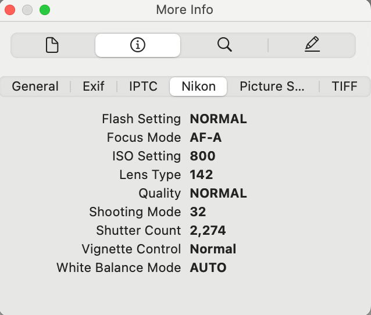Click the Lens Type value 142

coord(201,174)
